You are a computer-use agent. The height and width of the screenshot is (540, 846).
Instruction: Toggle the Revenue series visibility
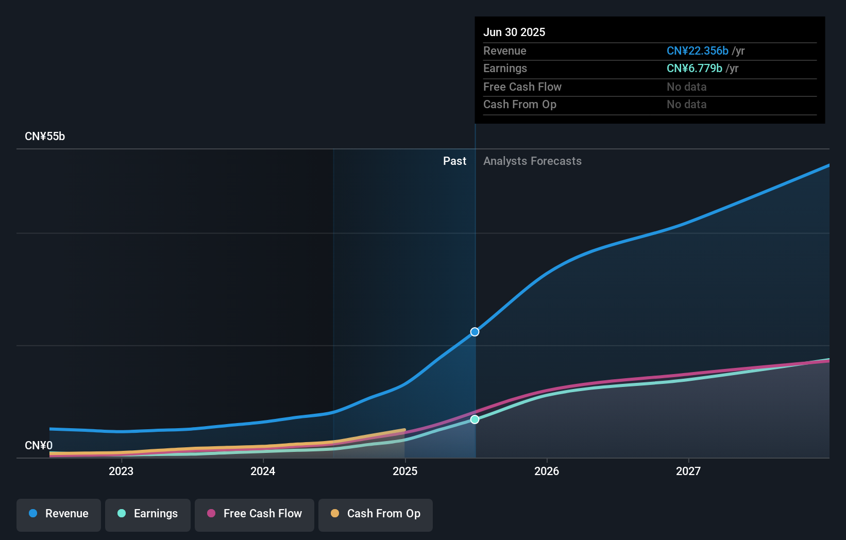(58, 514)
